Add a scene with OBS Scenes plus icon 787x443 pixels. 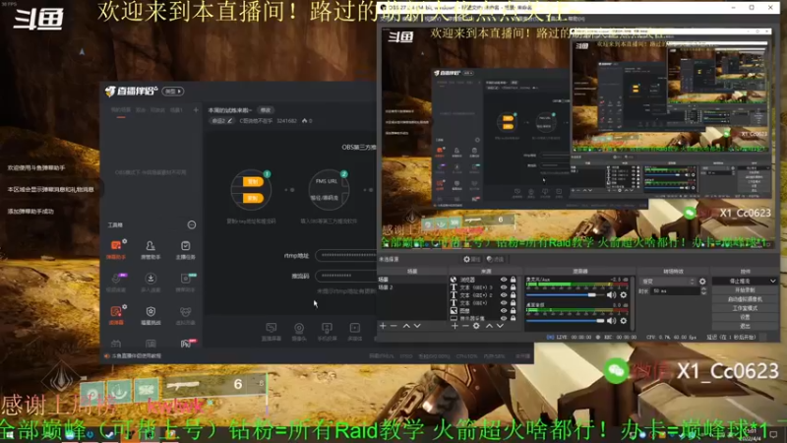tap(383, 326)
